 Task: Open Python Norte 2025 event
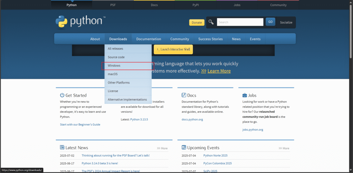pos(215,155)
